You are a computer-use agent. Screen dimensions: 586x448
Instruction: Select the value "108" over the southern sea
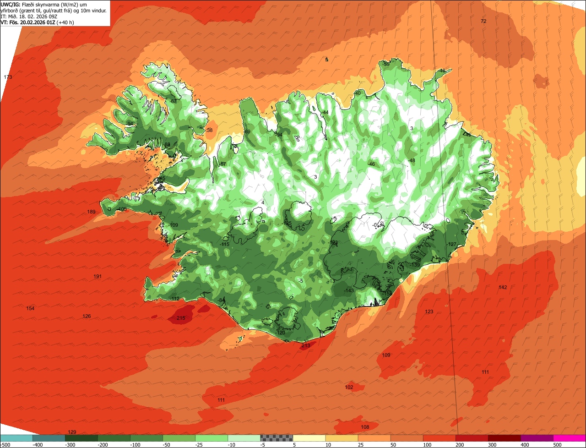(365, 427)
